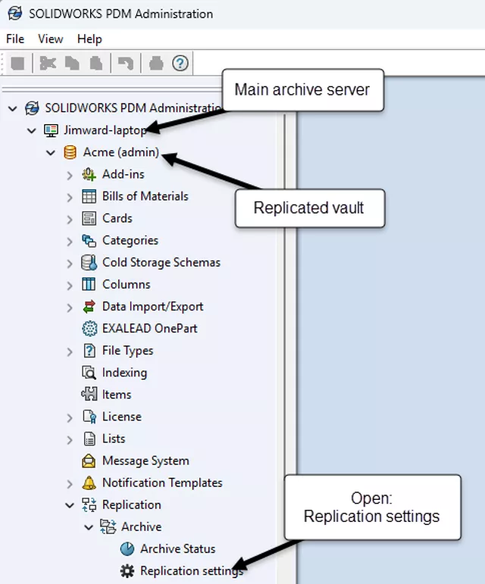This screenshot has width=485, height=584.
Task: Expand the Categories node
Action: click(70, 242)
